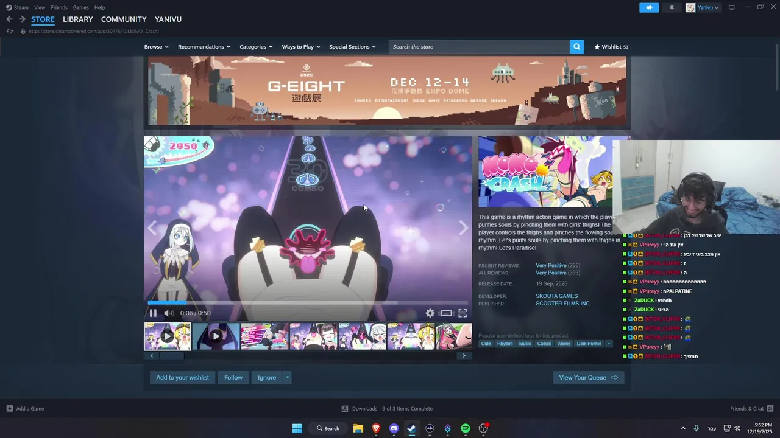Open Downloads status
The height and width of the screenshot is (438, 780).
pos(387,409)
